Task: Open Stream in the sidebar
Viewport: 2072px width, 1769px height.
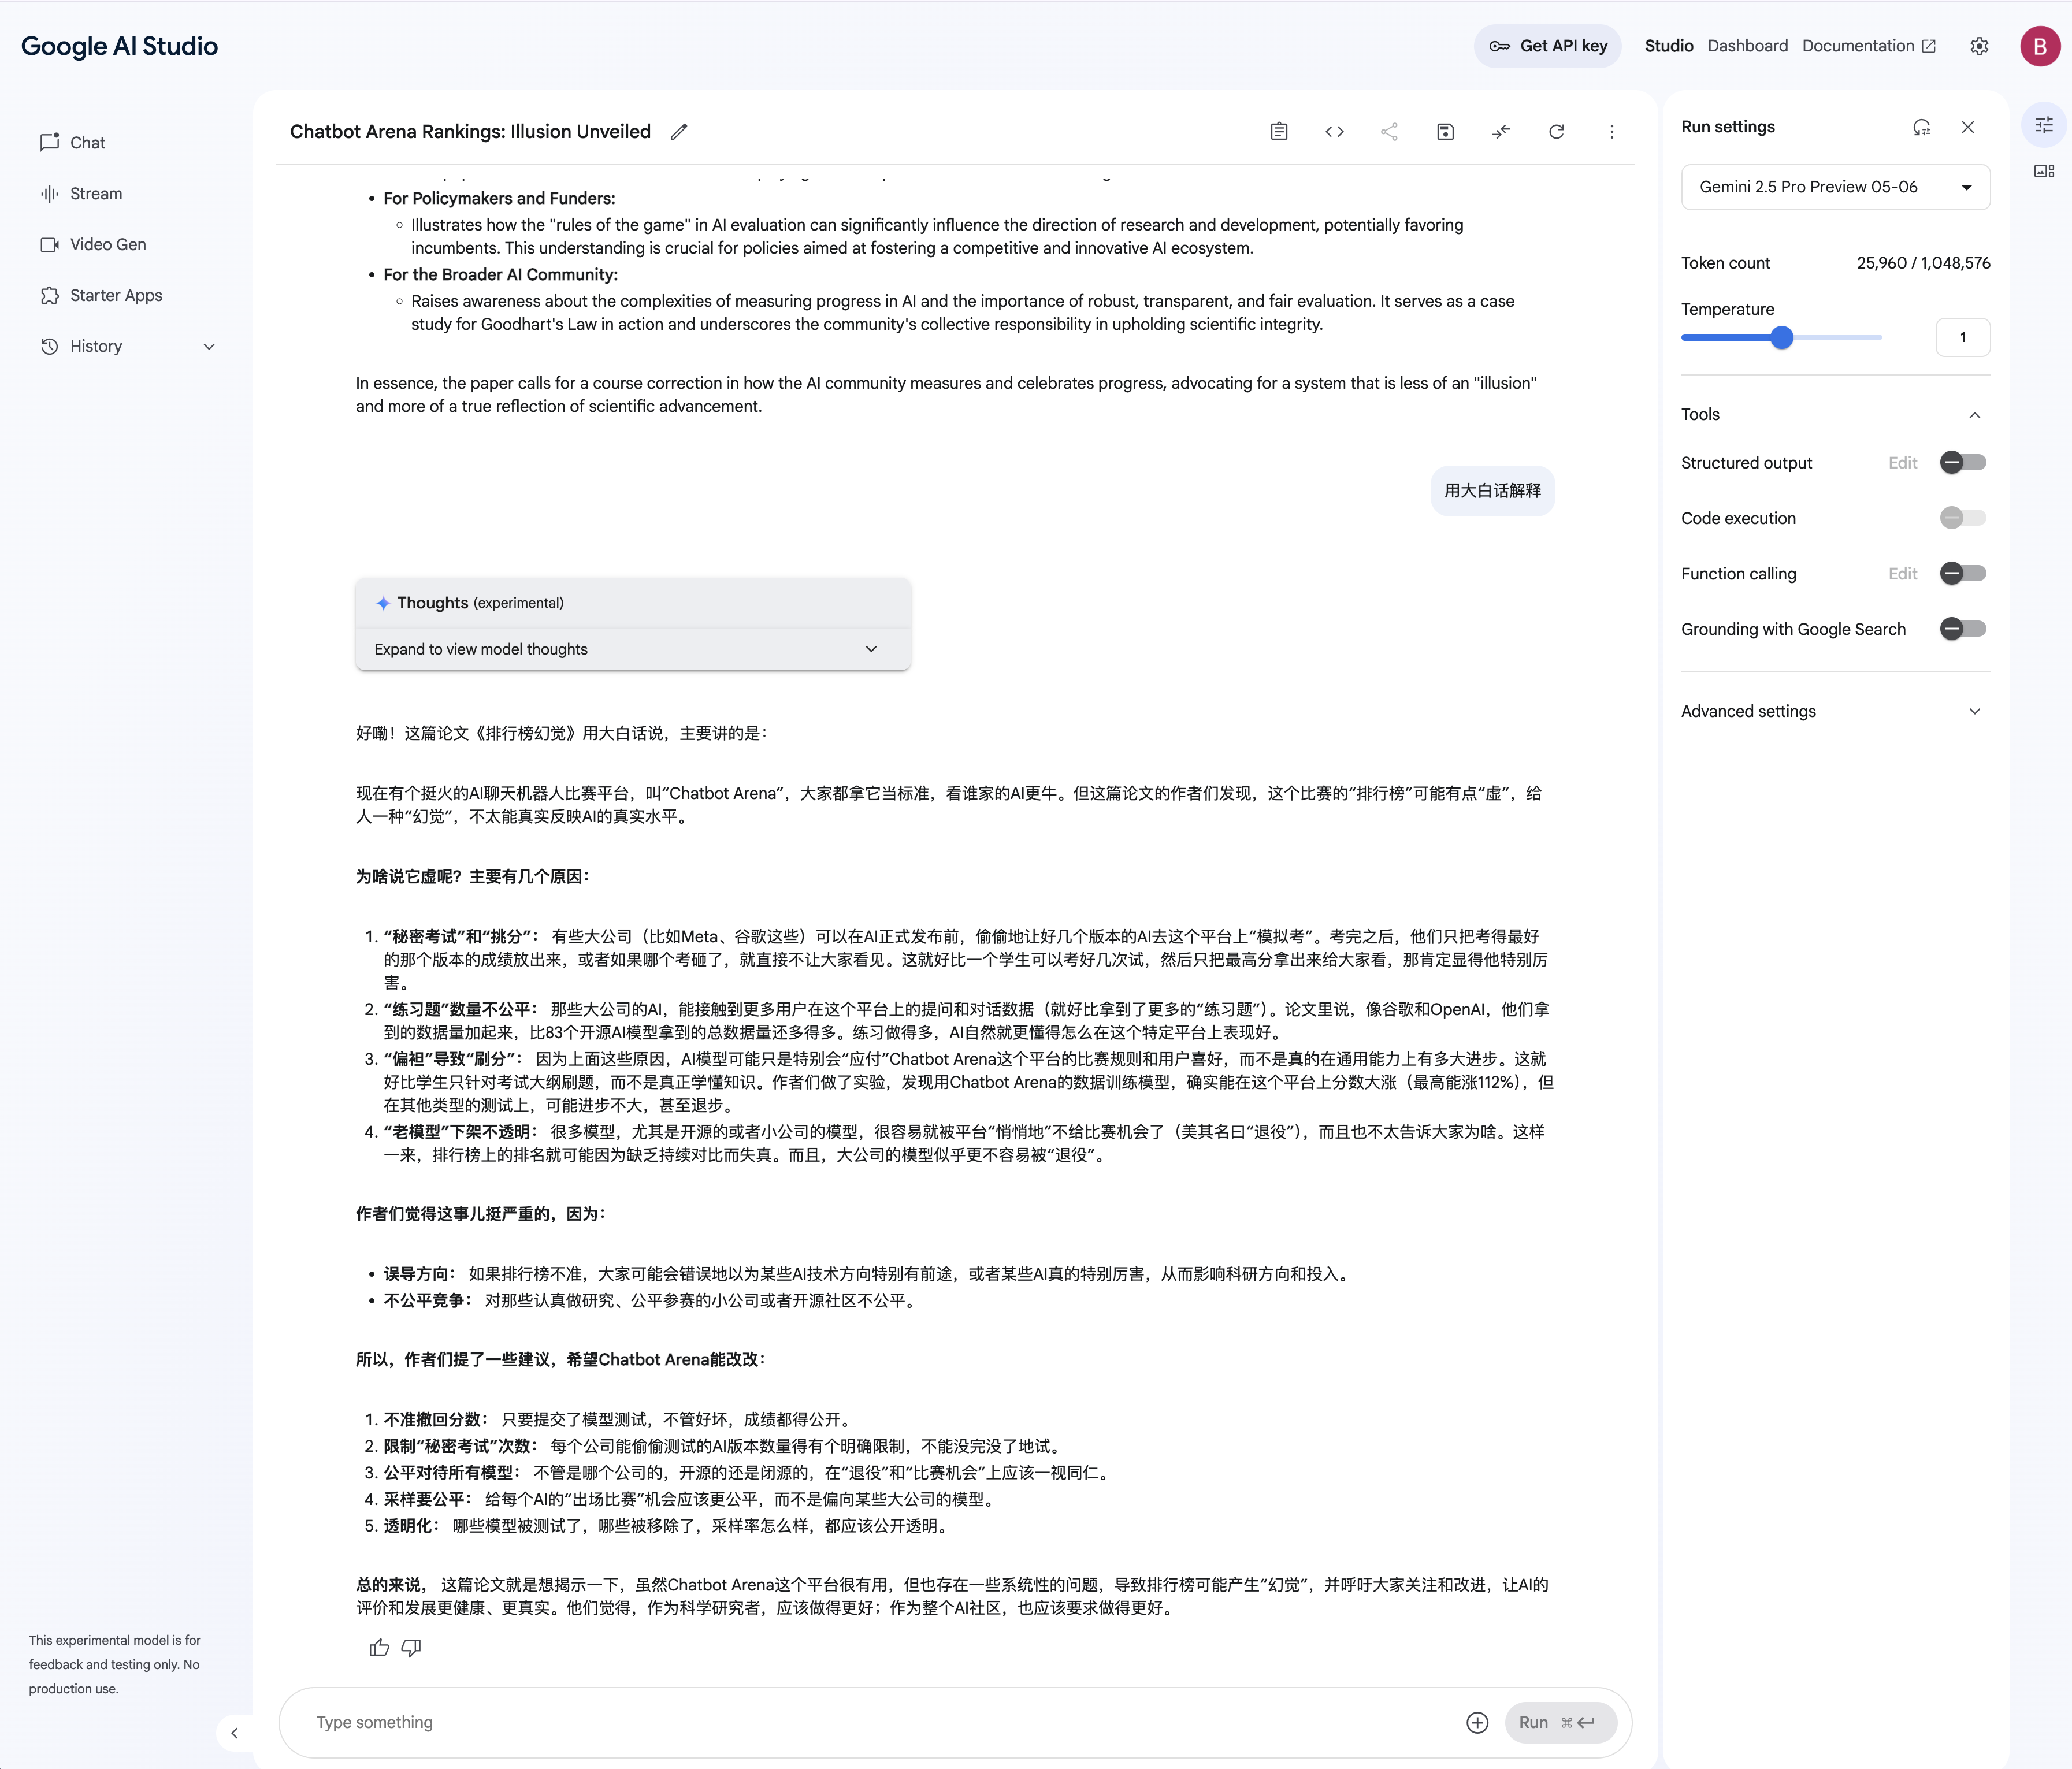Action: 81,193
